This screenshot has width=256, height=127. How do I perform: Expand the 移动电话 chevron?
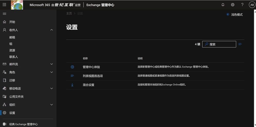[52, 88]
